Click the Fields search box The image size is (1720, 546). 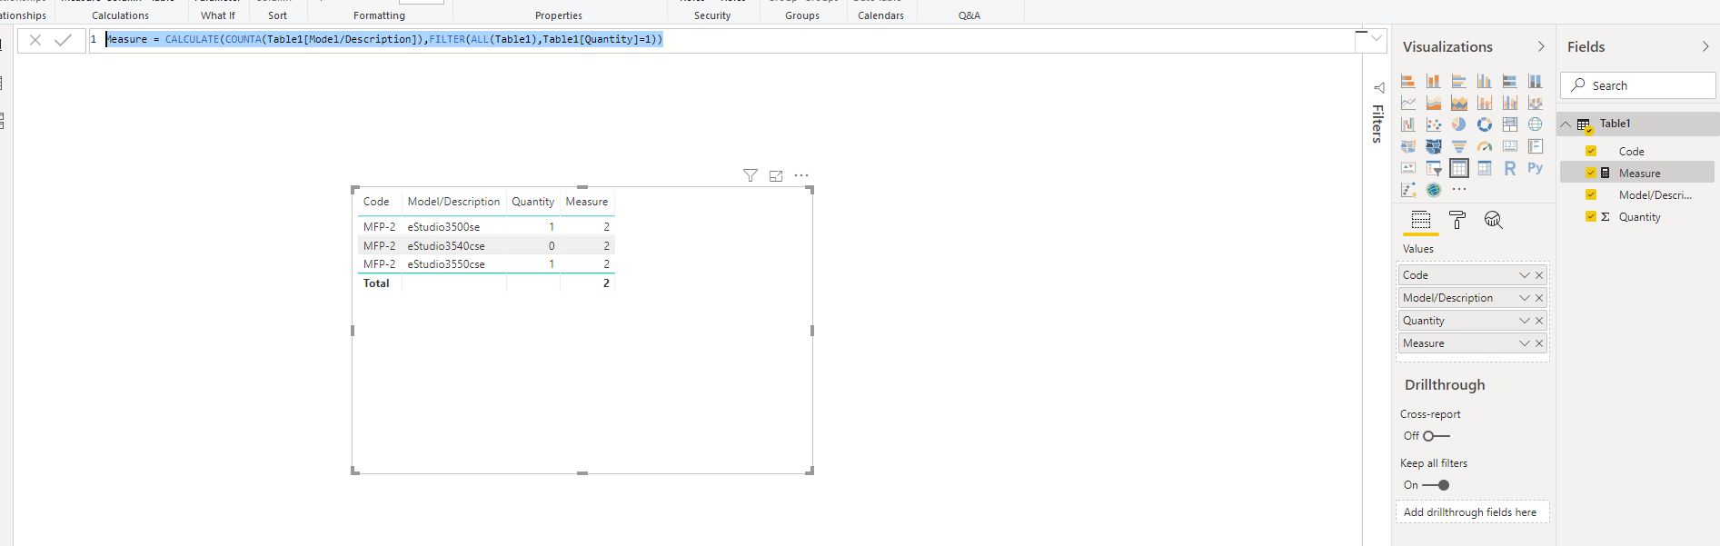1638,85
